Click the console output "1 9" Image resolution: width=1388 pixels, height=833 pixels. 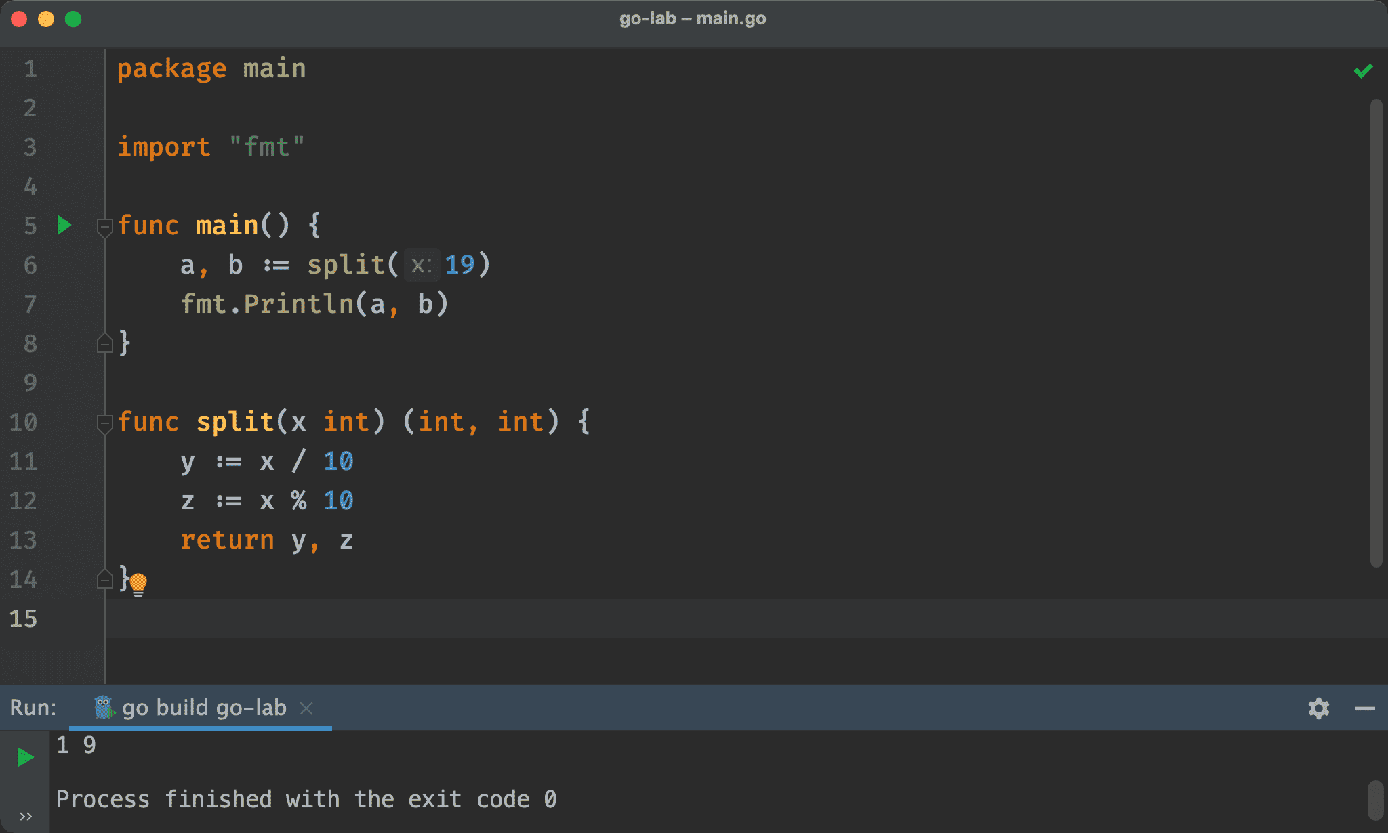76,745
